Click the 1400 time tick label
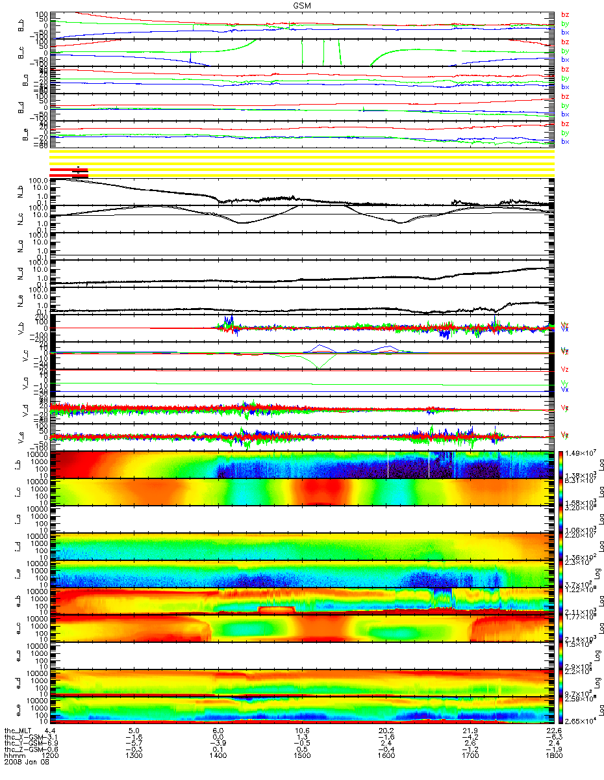Screen dimensions: 604x780 click(218, 757)
